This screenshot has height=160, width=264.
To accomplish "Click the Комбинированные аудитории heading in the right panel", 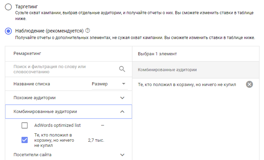I will click(167, 70).
